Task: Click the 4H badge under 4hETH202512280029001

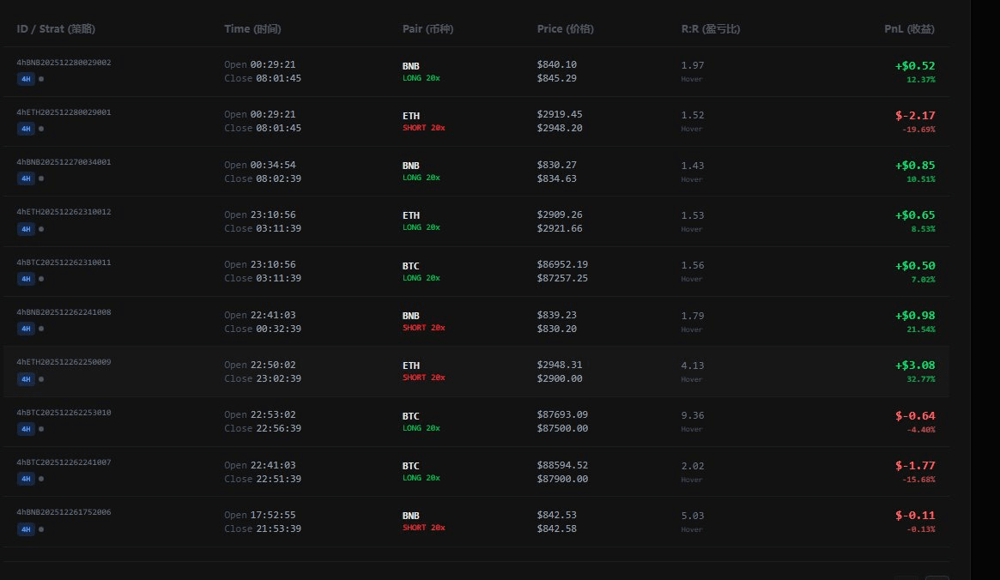Action: tap(26, 129)
